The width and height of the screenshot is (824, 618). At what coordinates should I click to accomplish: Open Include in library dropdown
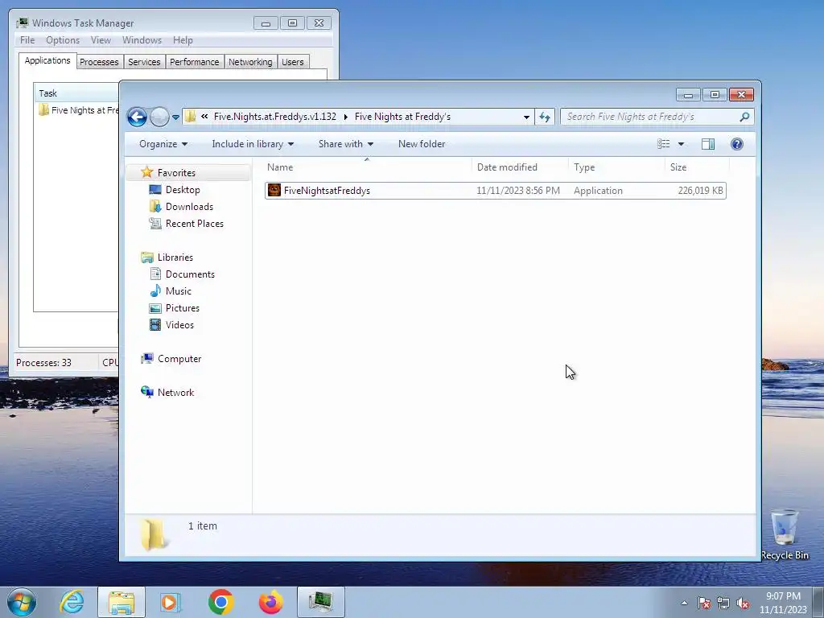[x=253, y=144]
